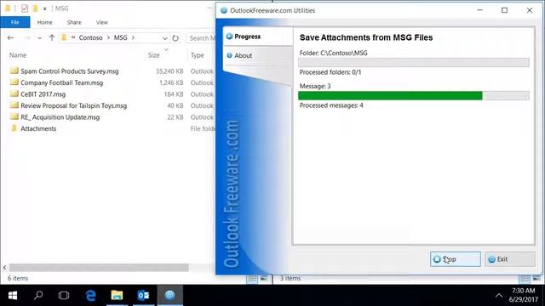Select the Attachments folder icon

[x=14, y=128]
